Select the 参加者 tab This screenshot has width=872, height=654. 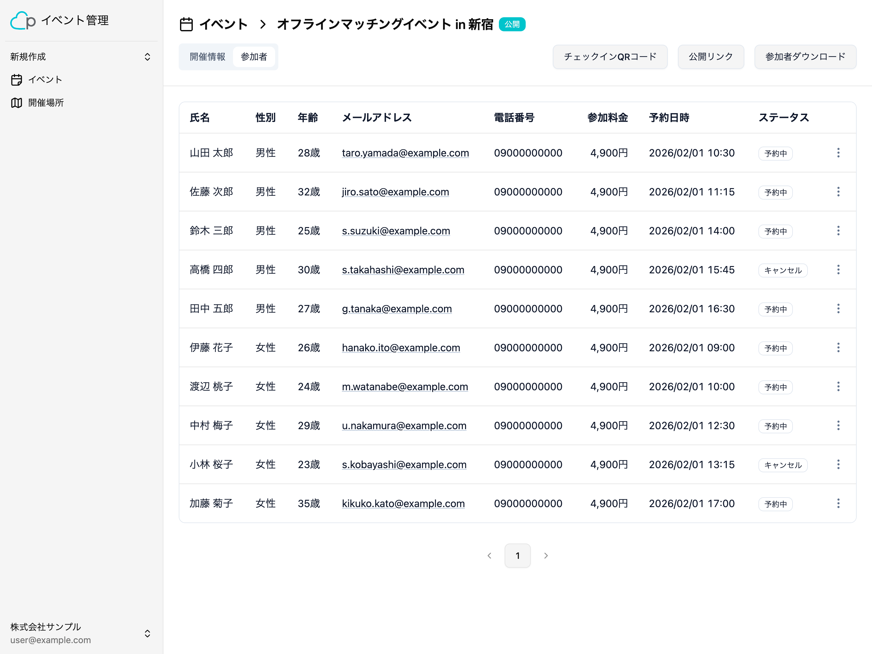coord(253,57)
